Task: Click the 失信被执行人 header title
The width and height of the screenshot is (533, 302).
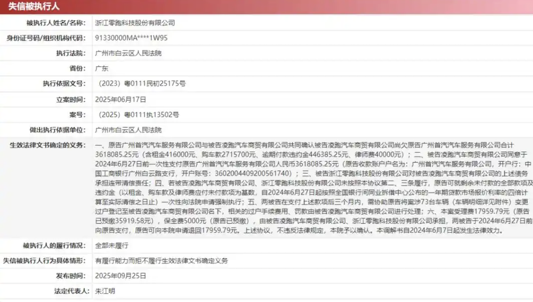Action: [x=34, y=6]
